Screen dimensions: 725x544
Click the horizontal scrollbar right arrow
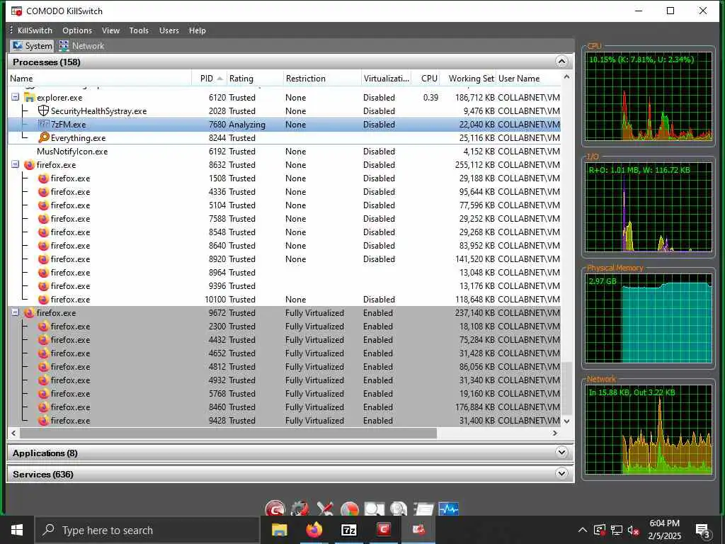555,433
